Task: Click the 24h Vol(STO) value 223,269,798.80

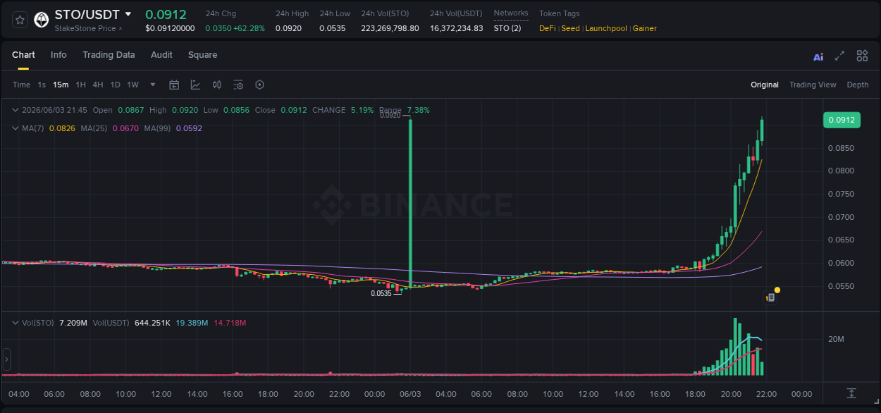Action: 390,28
